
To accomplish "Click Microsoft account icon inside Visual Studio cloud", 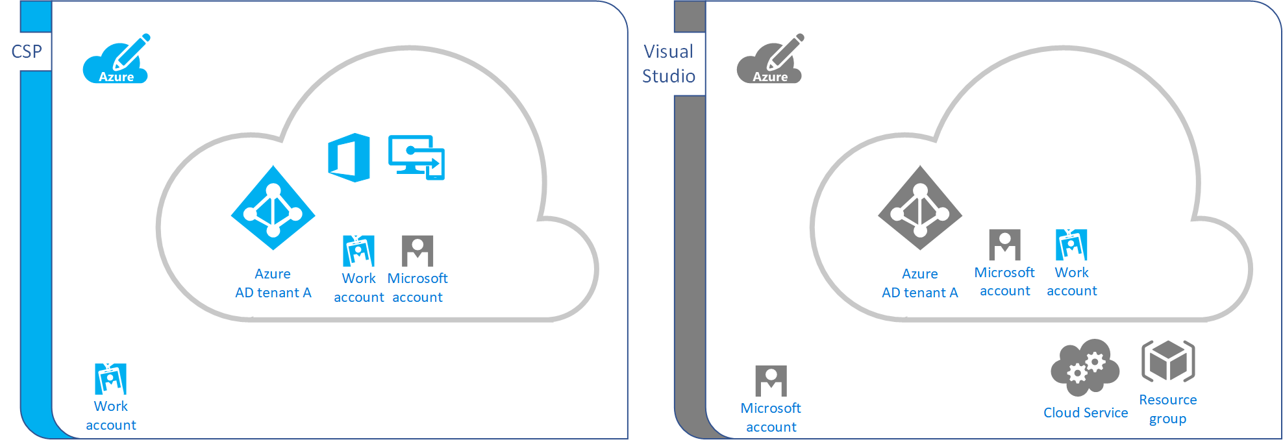I will 1004,245.
